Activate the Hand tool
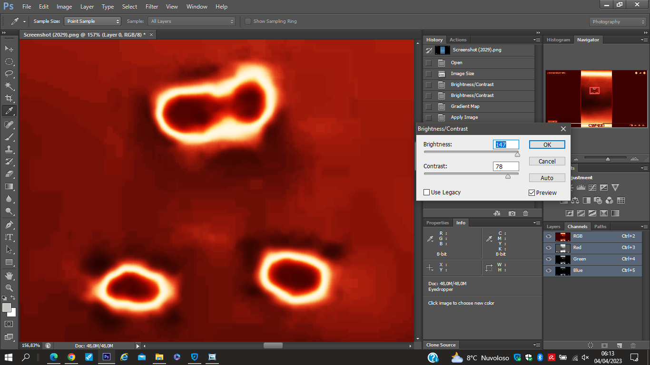Screen dimensions: 650x365 pyautogui.click(x=9, y=276)
